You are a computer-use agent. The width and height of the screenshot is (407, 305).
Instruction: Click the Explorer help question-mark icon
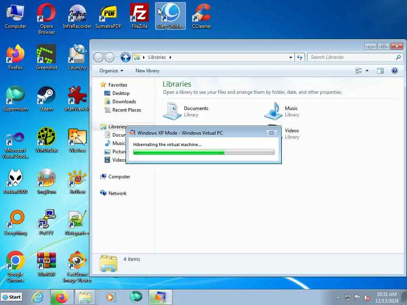(395, 71)
